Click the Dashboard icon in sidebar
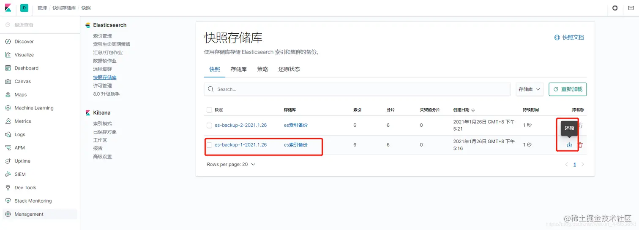The width and height of the screenshot is (639, 230). tap(8, 68)
